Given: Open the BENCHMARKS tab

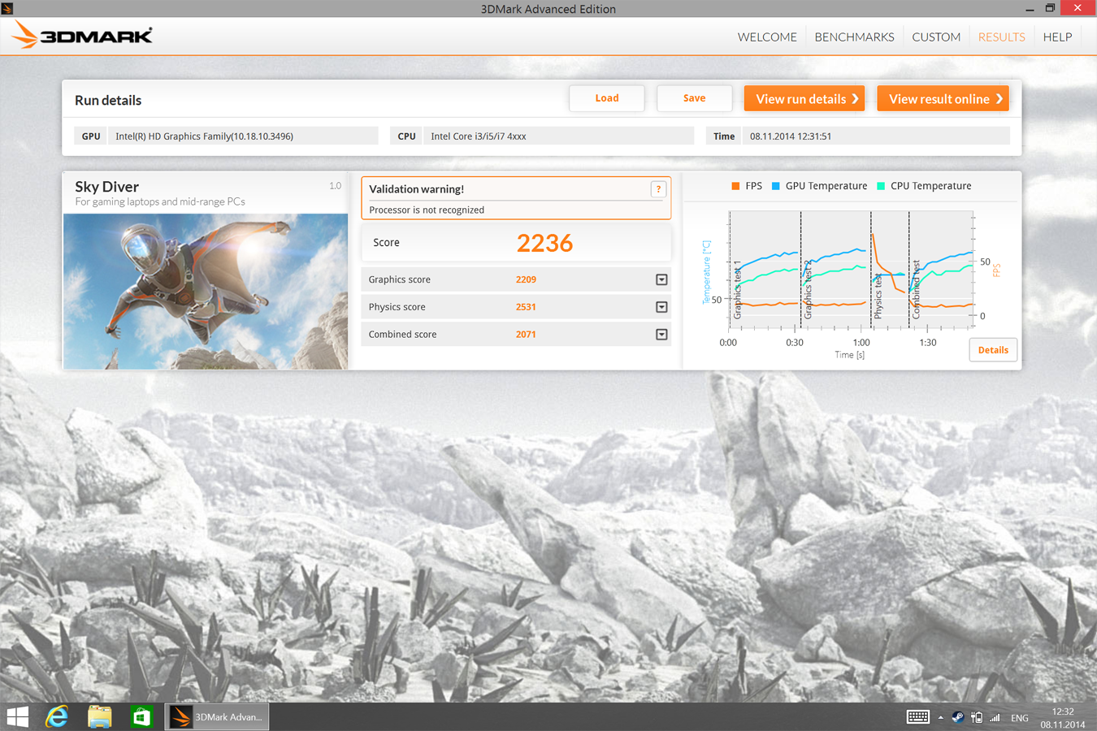Looking at the screenshot, I should click(x=854, y=37).
